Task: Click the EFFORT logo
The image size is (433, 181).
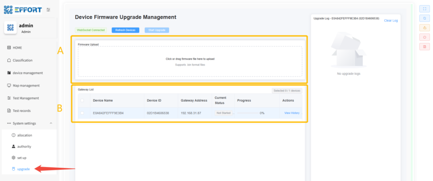Action: 23,10
